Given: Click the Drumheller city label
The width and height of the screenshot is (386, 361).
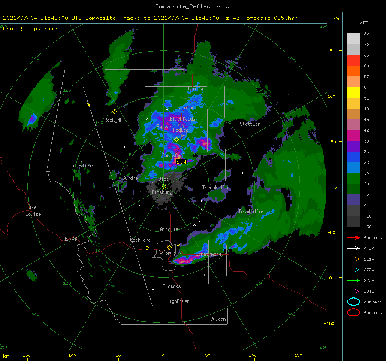Looking at the screenshot, I should pos(251,212).
